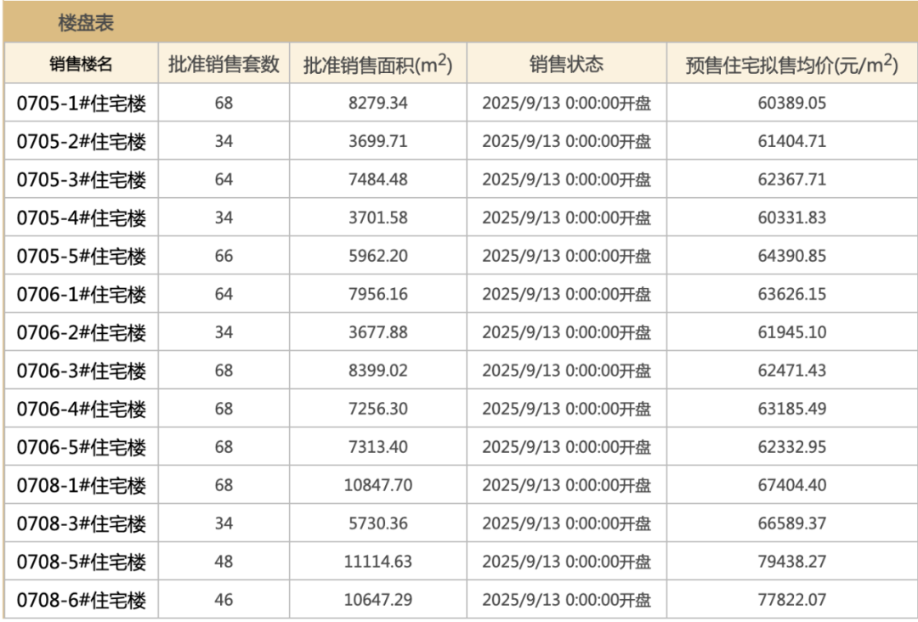The width and height of the screenshot is (918, 622).
Task: Select the last building 0708-6#住宅楼
Action: (82, 601)
